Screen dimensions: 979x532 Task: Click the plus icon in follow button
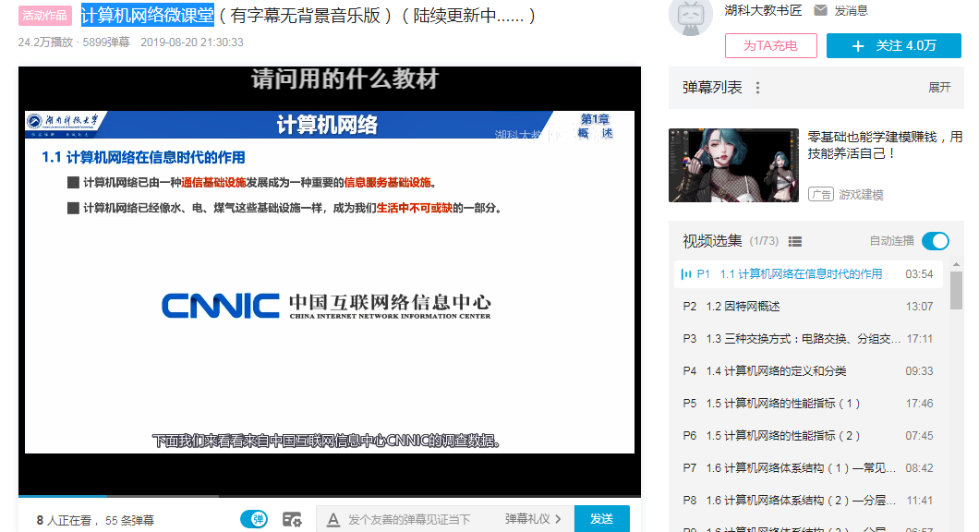858,46
